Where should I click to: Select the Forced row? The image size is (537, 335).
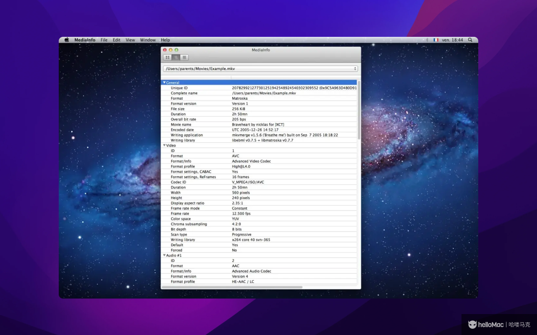[x=259, y=250]
